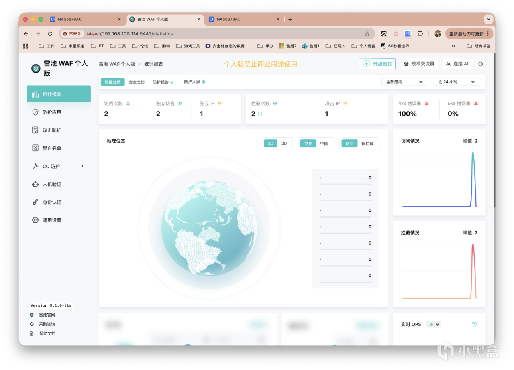Open the tab search dropdown arrow
The image size is (514, 370).
(x=488, y=19)
